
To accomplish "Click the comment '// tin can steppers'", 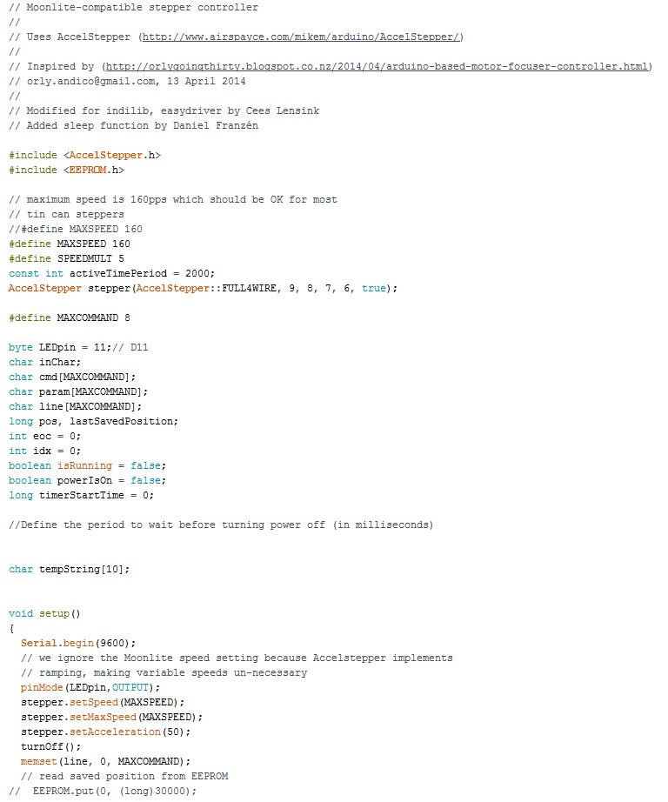I will coord(66,215).
